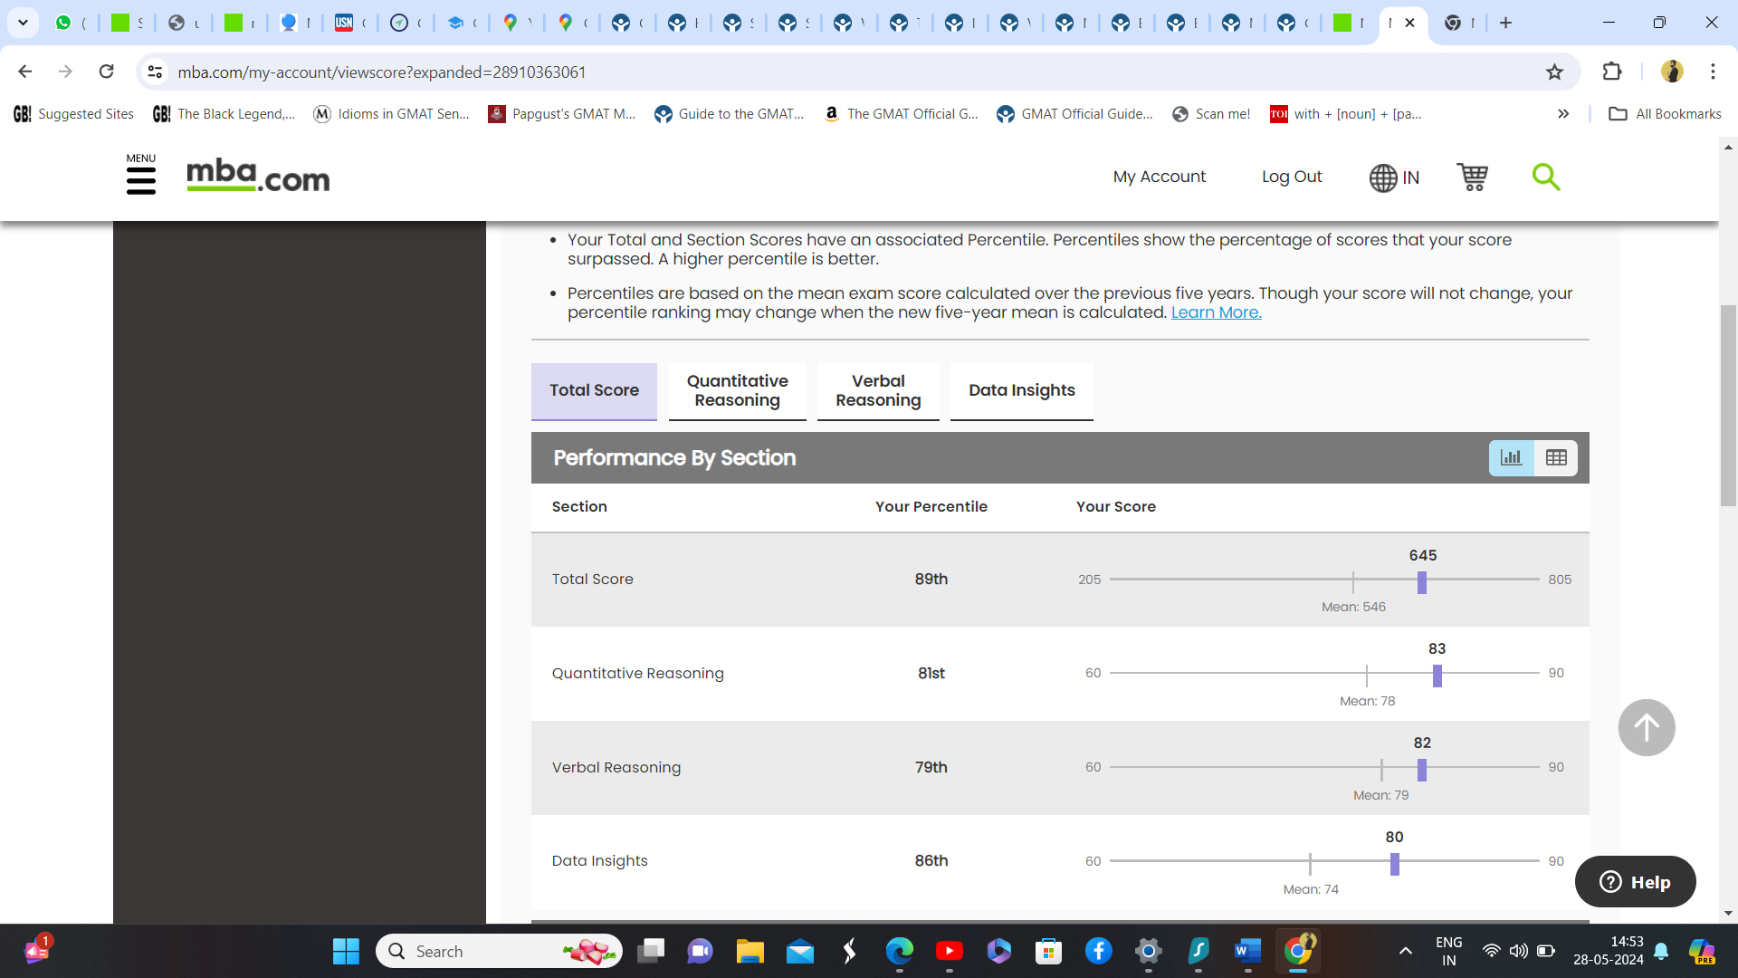Expand the hidden bookmarks chevron
Screen dimensions: 1738x978
tap(1563, 114)
